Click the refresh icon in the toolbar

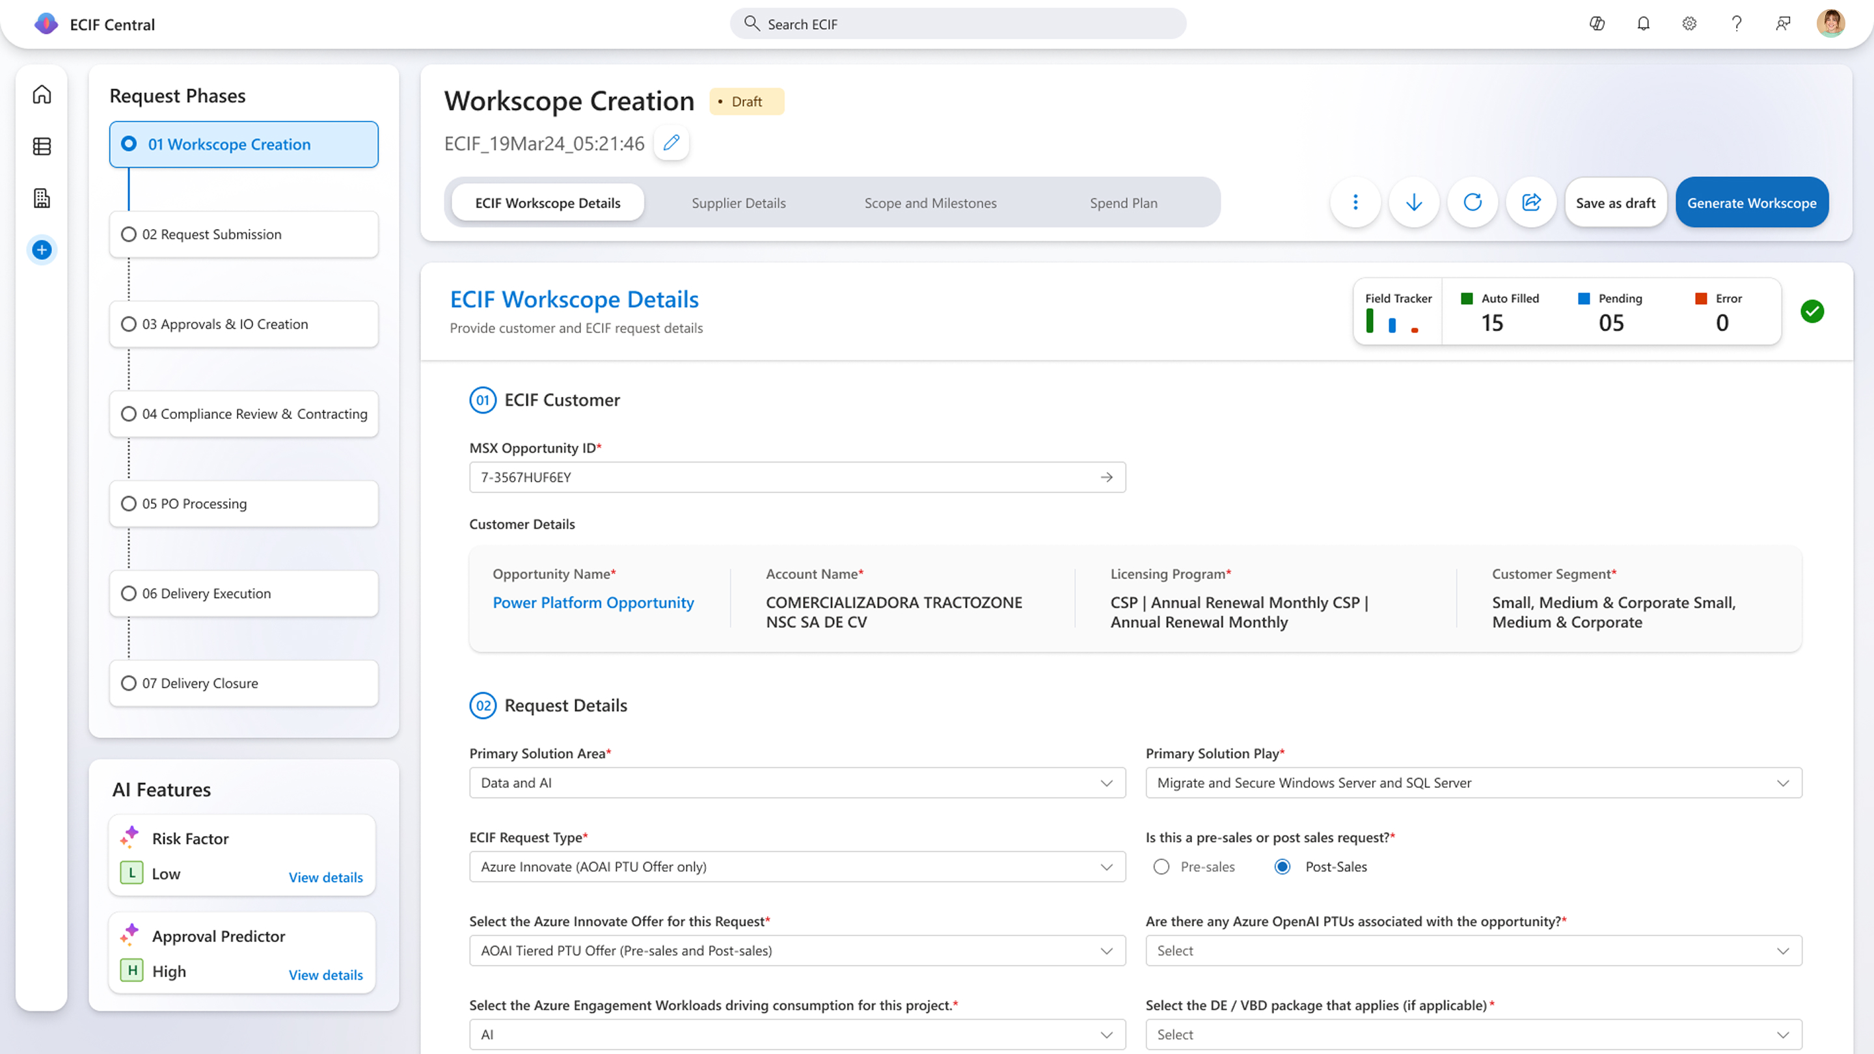click(x=1473, y=202)
